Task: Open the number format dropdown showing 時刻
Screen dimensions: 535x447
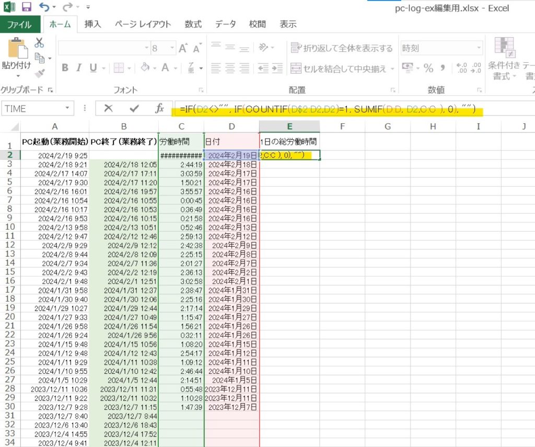Action: tap(479, 48)
